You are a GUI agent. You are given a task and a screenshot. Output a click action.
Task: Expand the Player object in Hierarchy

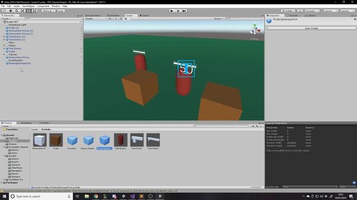pos(4,46)
